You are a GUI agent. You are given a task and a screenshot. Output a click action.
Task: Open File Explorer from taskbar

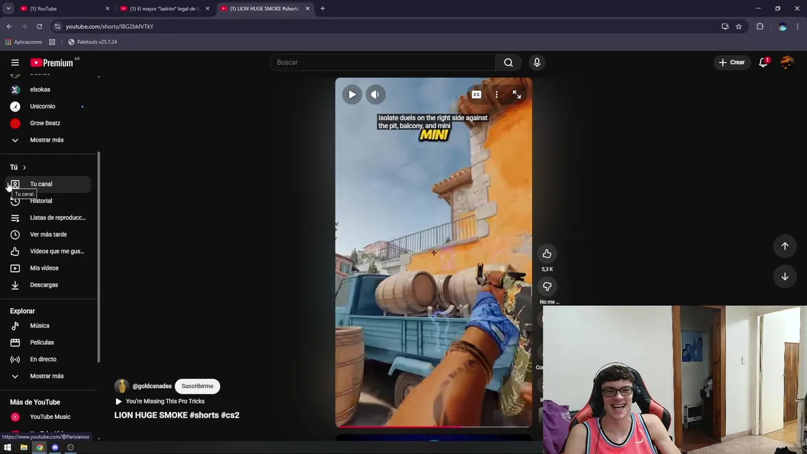(x=23, y=448)
